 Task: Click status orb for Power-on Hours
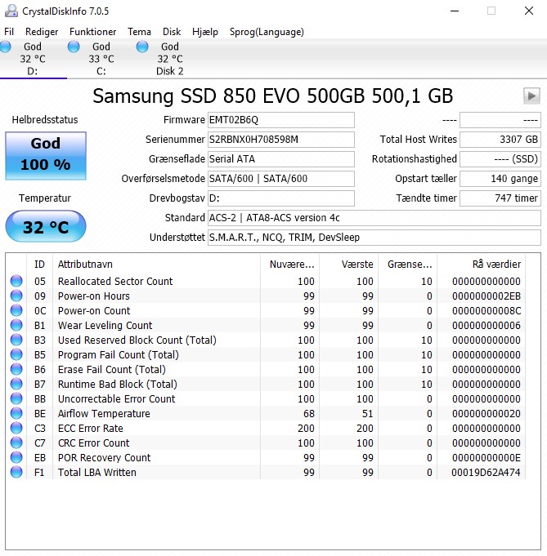[x=16, y=296]
